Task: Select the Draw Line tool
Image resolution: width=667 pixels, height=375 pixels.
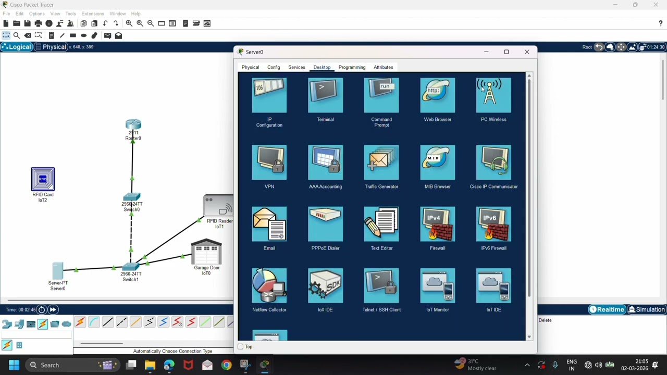Action: coord(62,35)
